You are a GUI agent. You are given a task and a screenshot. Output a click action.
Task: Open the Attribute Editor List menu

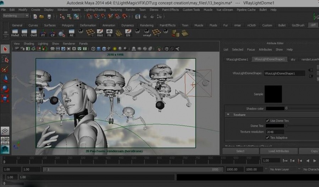click(x=226, y=50)
